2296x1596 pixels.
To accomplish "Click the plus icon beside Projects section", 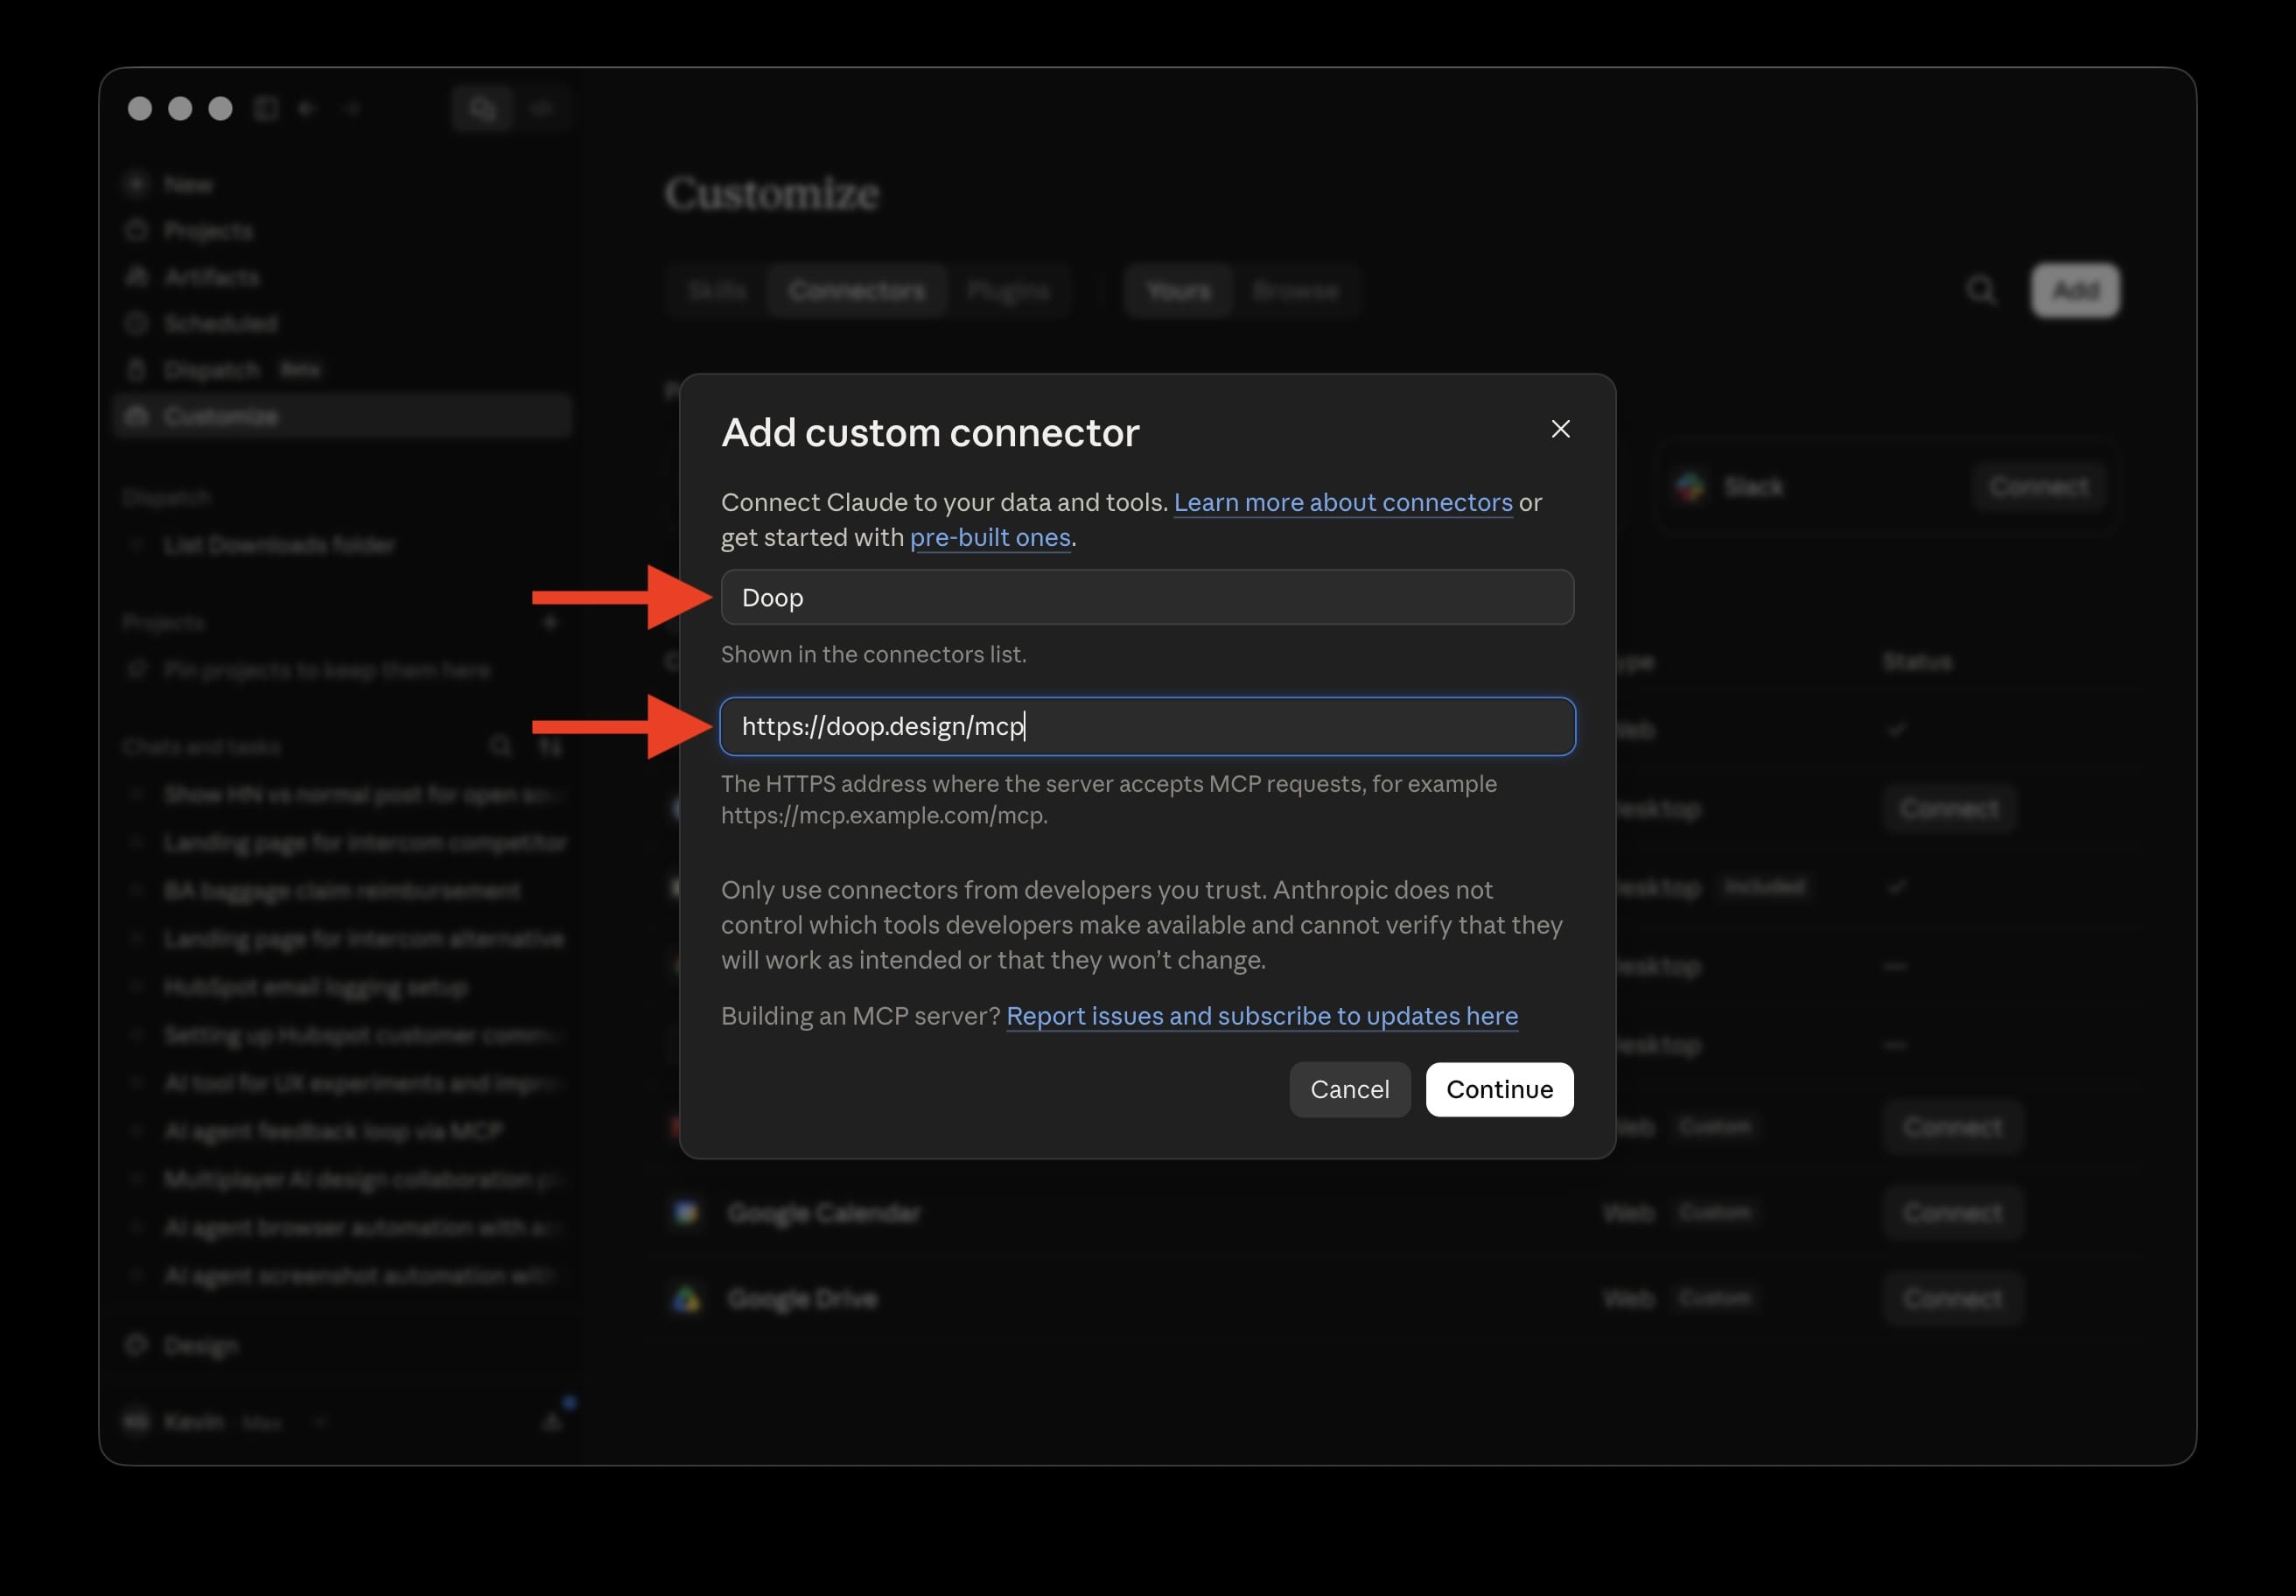I will [x=550, y=622].
